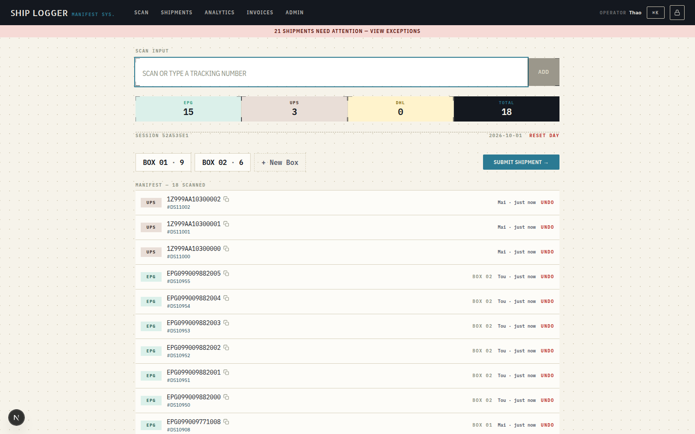695x434 pixels.
Task: Copy tracking number EPG099009882003
Action: click(x=226, y=323)
